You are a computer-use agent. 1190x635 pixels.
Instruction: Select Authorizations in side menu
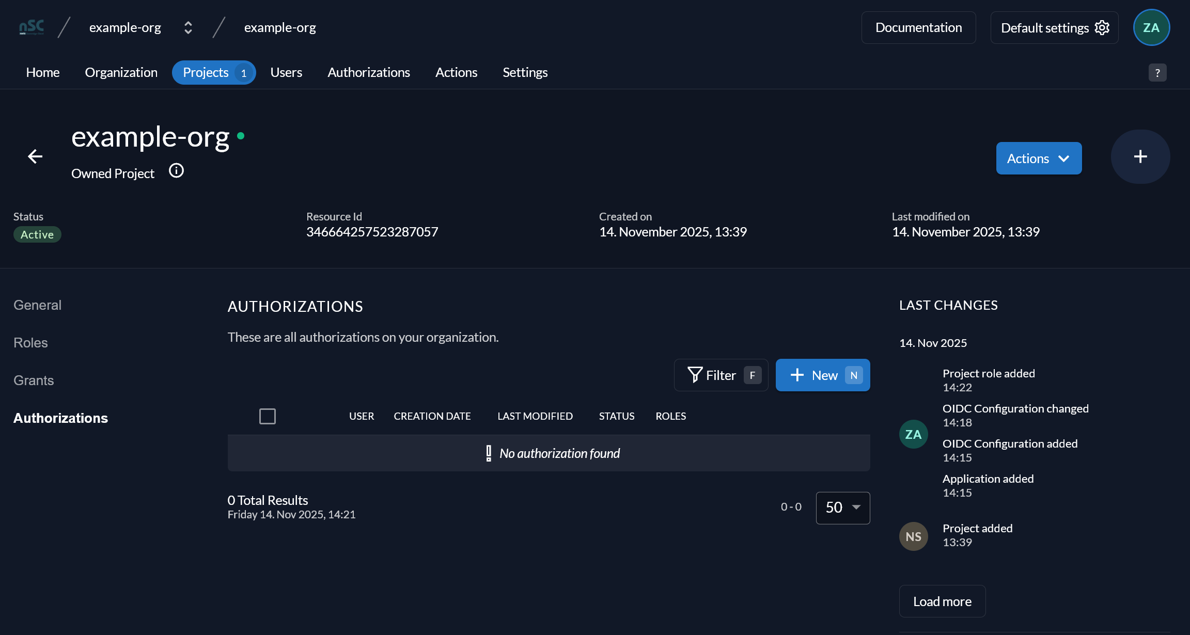click(60, 418)
